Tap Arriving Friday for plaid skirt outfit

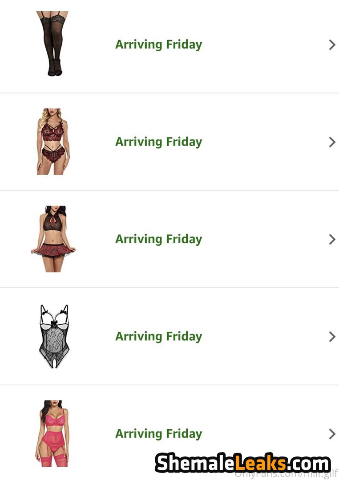click(158, 239)
